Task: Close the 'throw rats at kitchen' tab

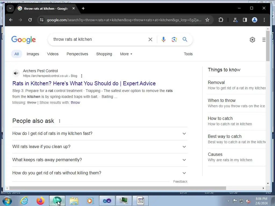Action: 74,8
